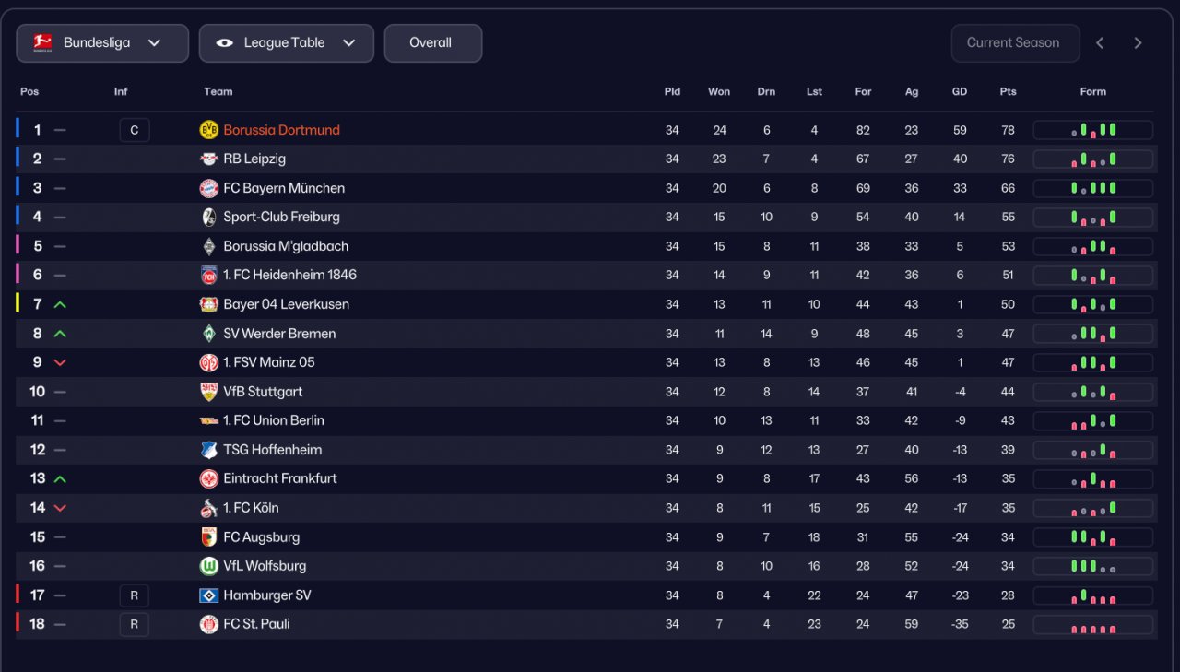1180x672 pixels.
Task: Click Borussia Dortmund's form indicator bars
Action: (1092, 130)
